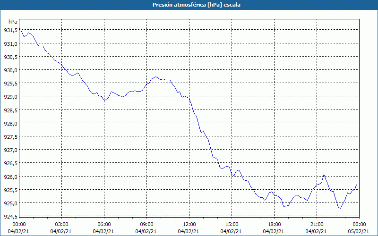Image resolution: width=378 pixels, height=236 pixels.
Task: Click the pressure curve's start point at 00:00
Action: click(x=19, y=28)
